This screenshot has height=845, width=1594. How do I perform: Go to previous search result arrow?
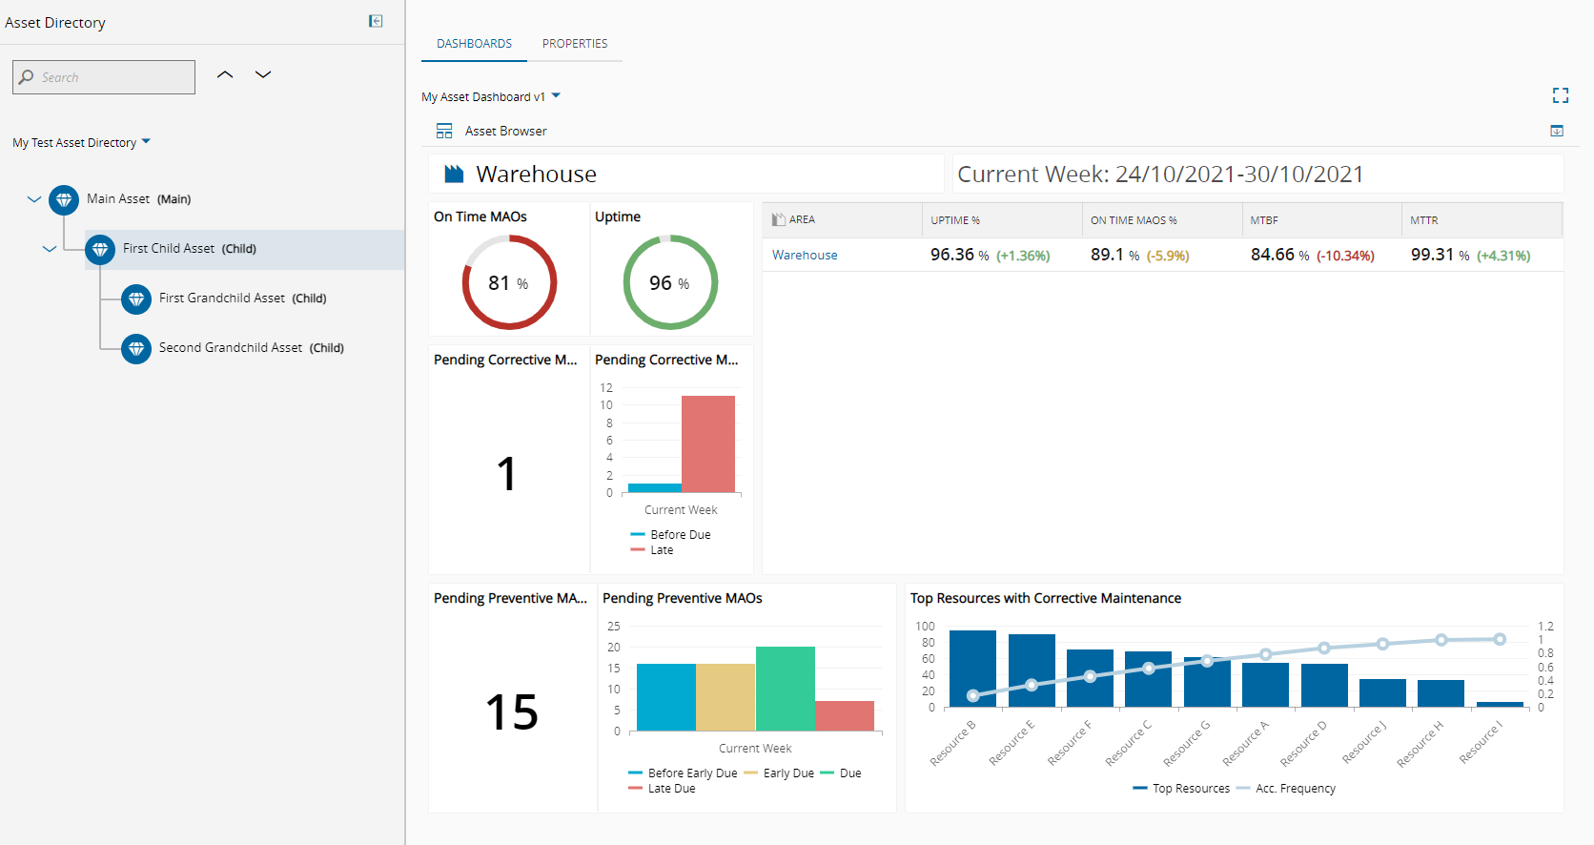(x=225, y=74)
